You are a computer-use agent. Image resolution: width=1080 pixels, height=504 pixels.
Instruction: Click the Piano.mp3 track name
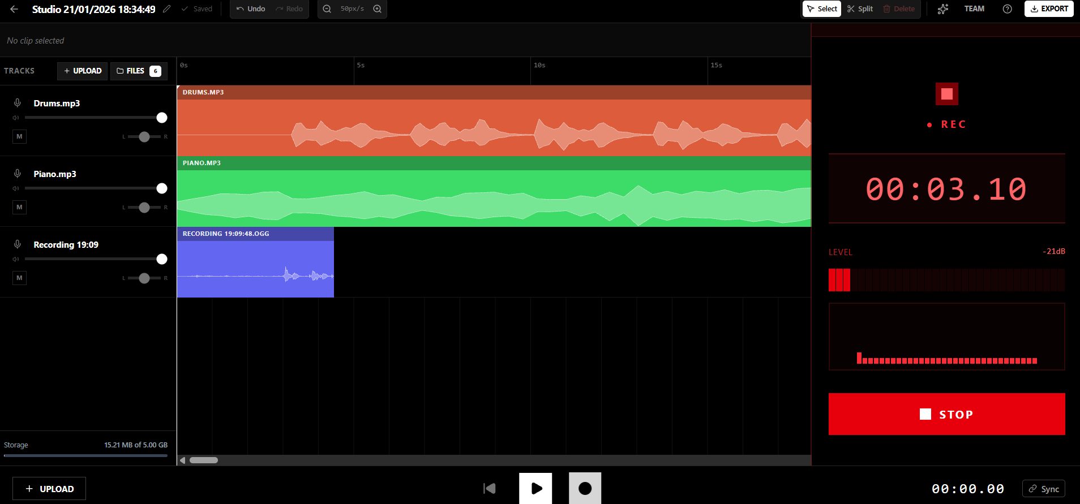click(55, 174)
